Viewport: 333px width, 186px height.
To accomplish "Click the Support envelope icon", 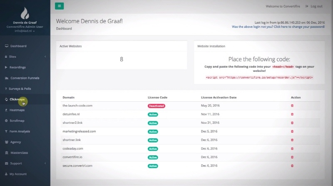I will click(x=7, y=163).
